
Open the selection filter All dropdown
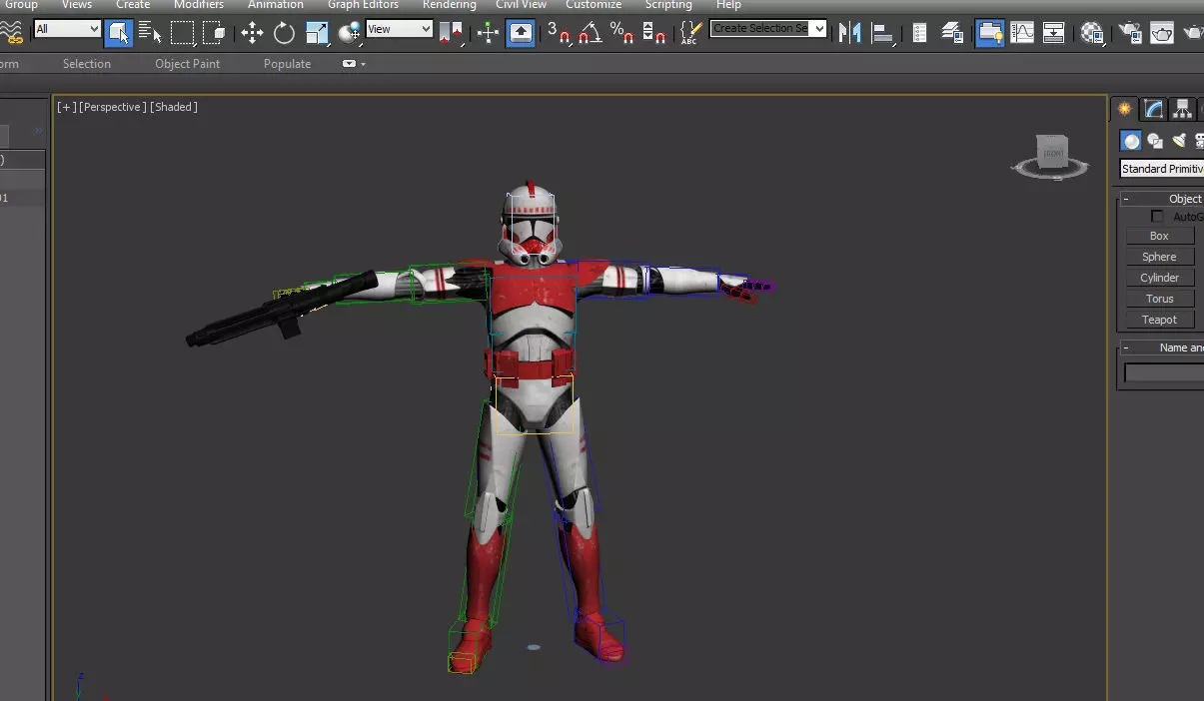click(x=67, y=29)
